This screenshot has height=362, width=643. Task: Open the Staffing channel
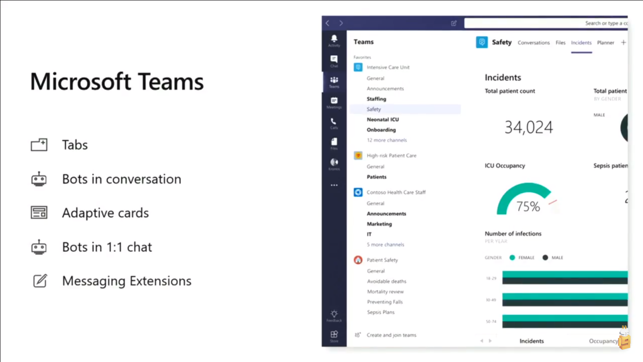point(376,99)
